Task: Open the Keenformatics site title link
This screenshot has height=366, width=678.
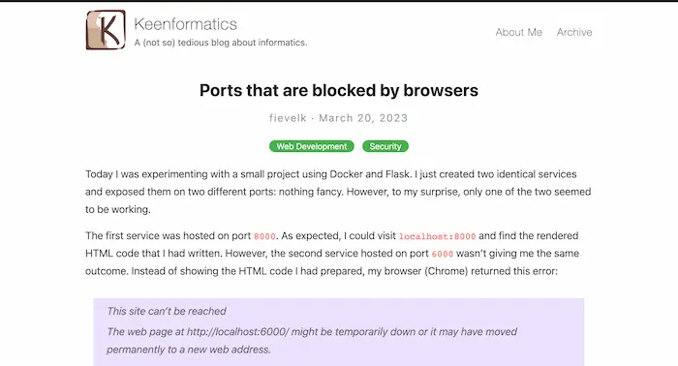Action: pos(186,24)
